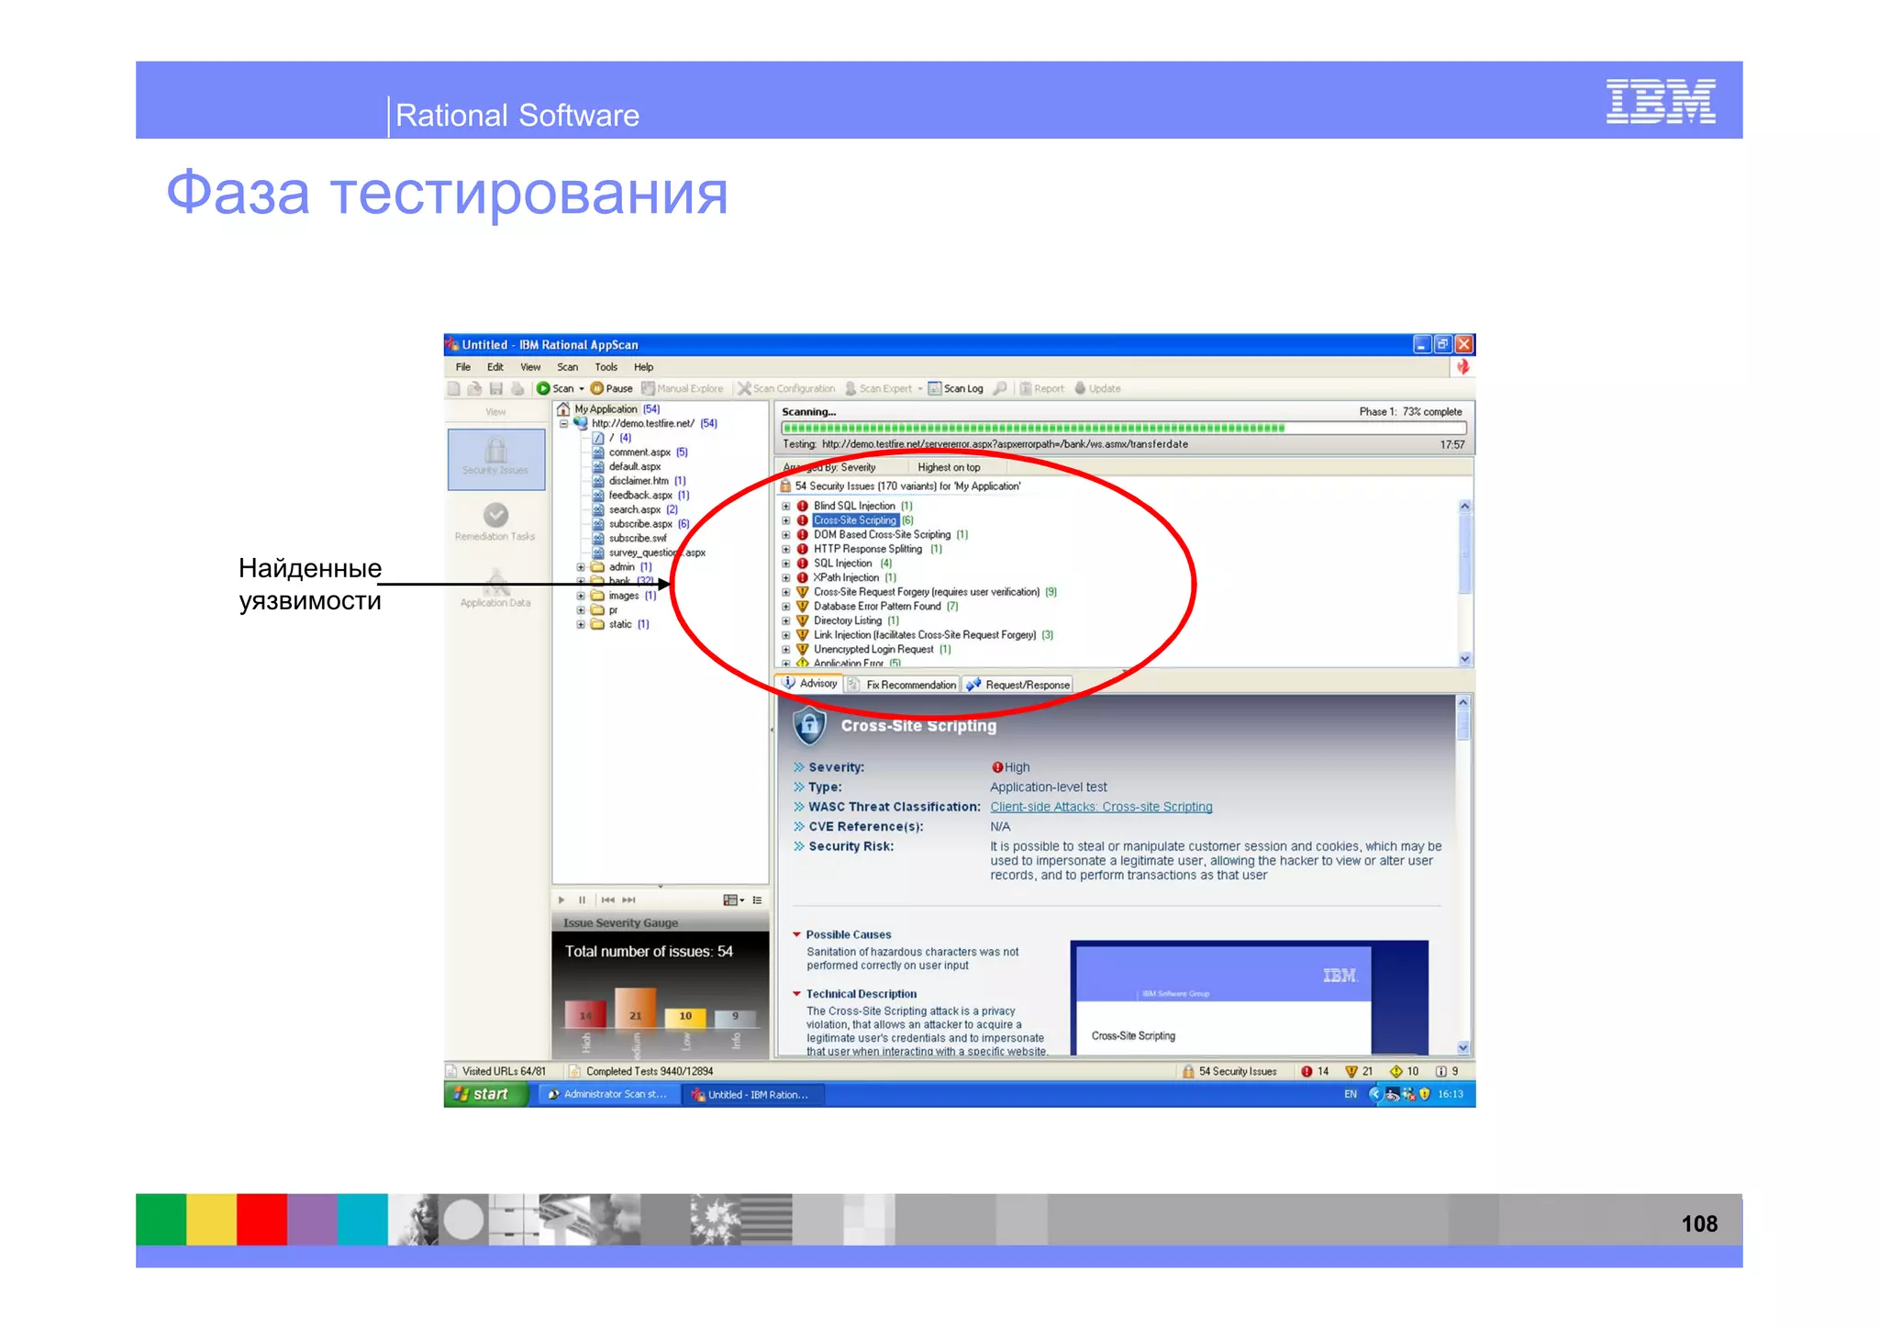Image resolution: width=1879 pixels, height=1329 pixels.
Task: Click the green Scan play icon
Action: pyautogui.click(x=543, y=388)
